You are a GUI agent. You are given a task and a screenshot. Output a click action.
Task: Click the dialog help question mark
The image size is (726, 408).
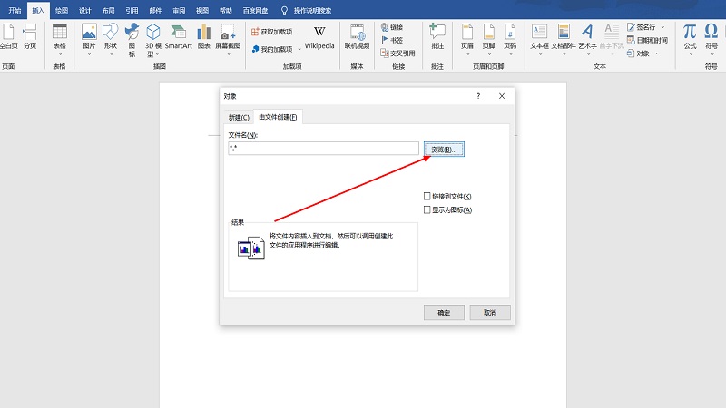click(x=478, y=96)
